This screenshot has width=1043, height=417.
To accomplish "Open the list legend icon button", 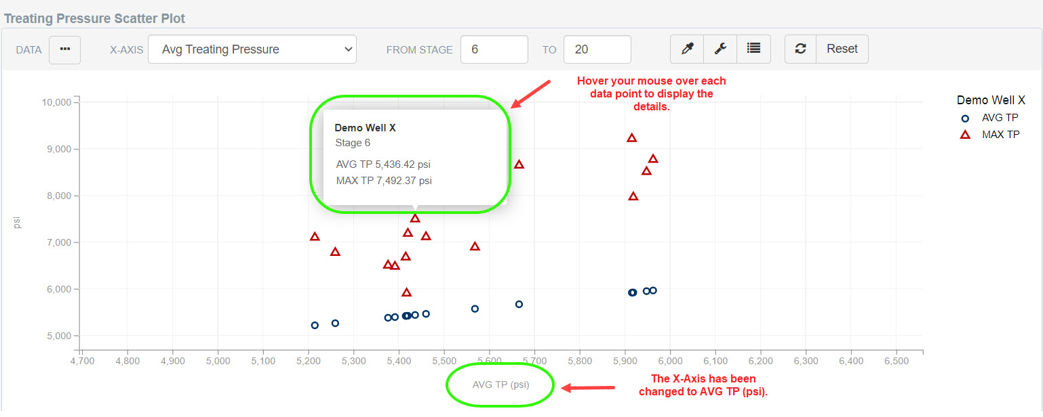I will (754, 49).
